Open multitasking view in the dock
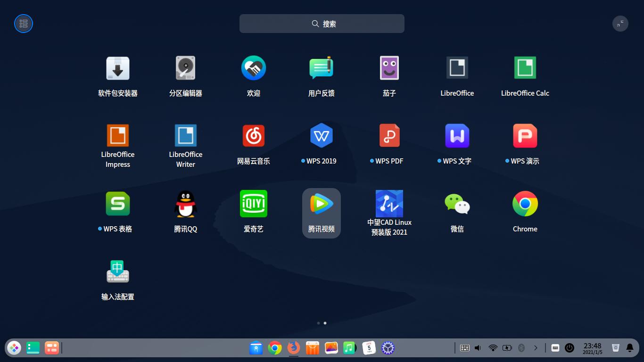Screen dimensions: 644x362 coord(51,348)
